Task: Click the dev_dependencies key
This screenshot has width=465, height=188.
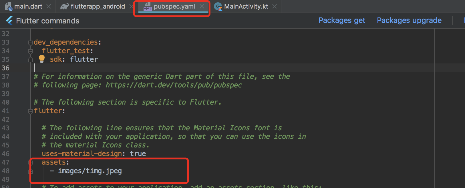Action: (x=66, y=42)
